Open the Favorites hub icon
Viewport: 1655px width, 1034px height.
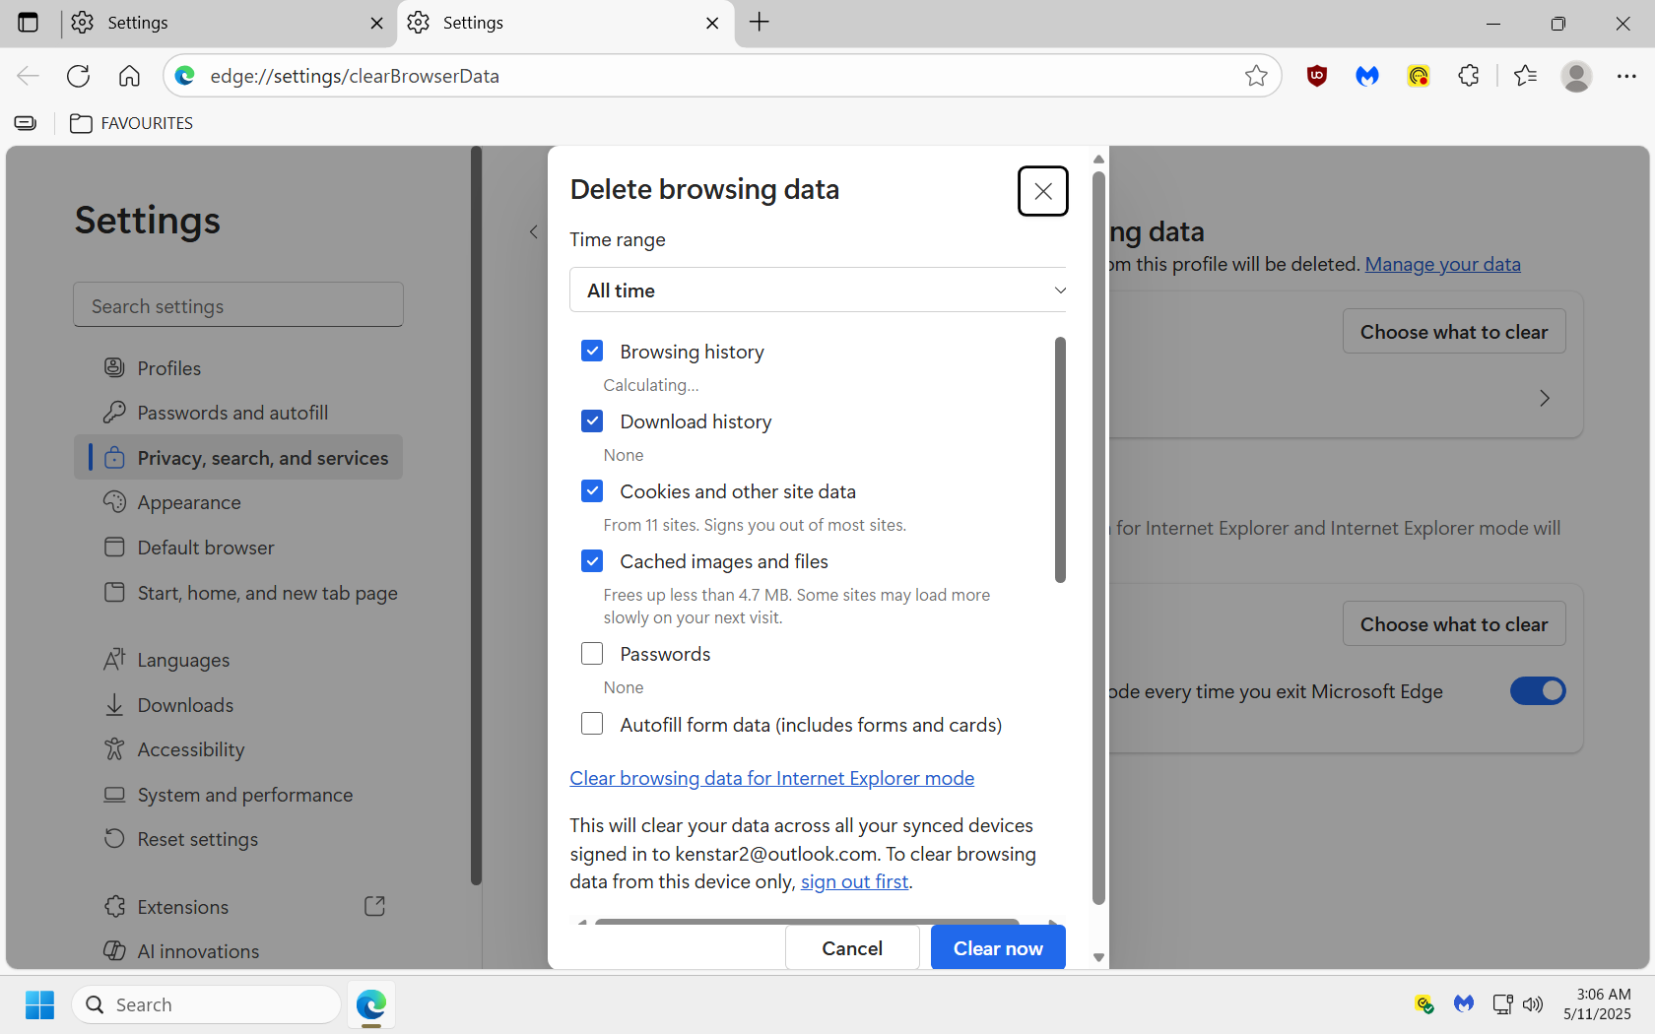tap(1526, 76)
